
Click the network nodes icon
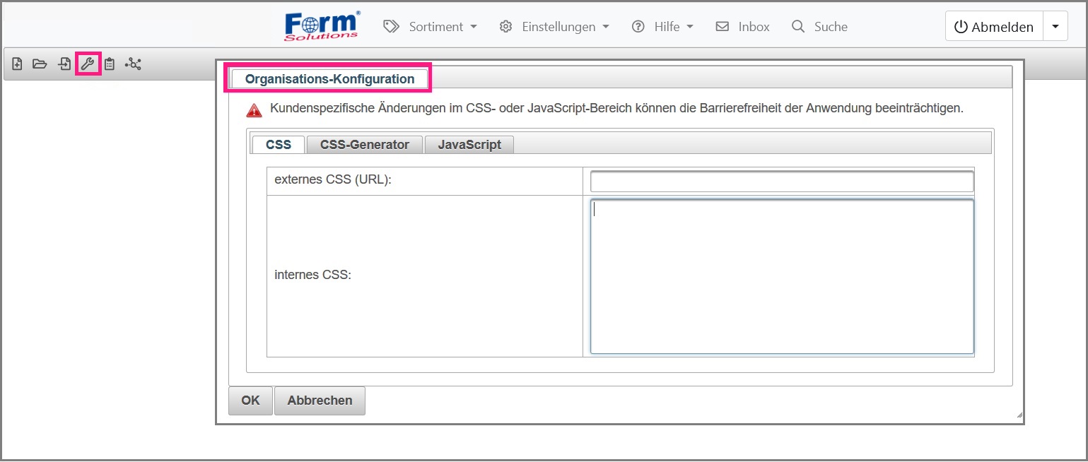tap(133, 64)
